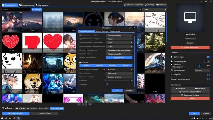Switch to the Общее settings tab

click(x=98, y=31)
